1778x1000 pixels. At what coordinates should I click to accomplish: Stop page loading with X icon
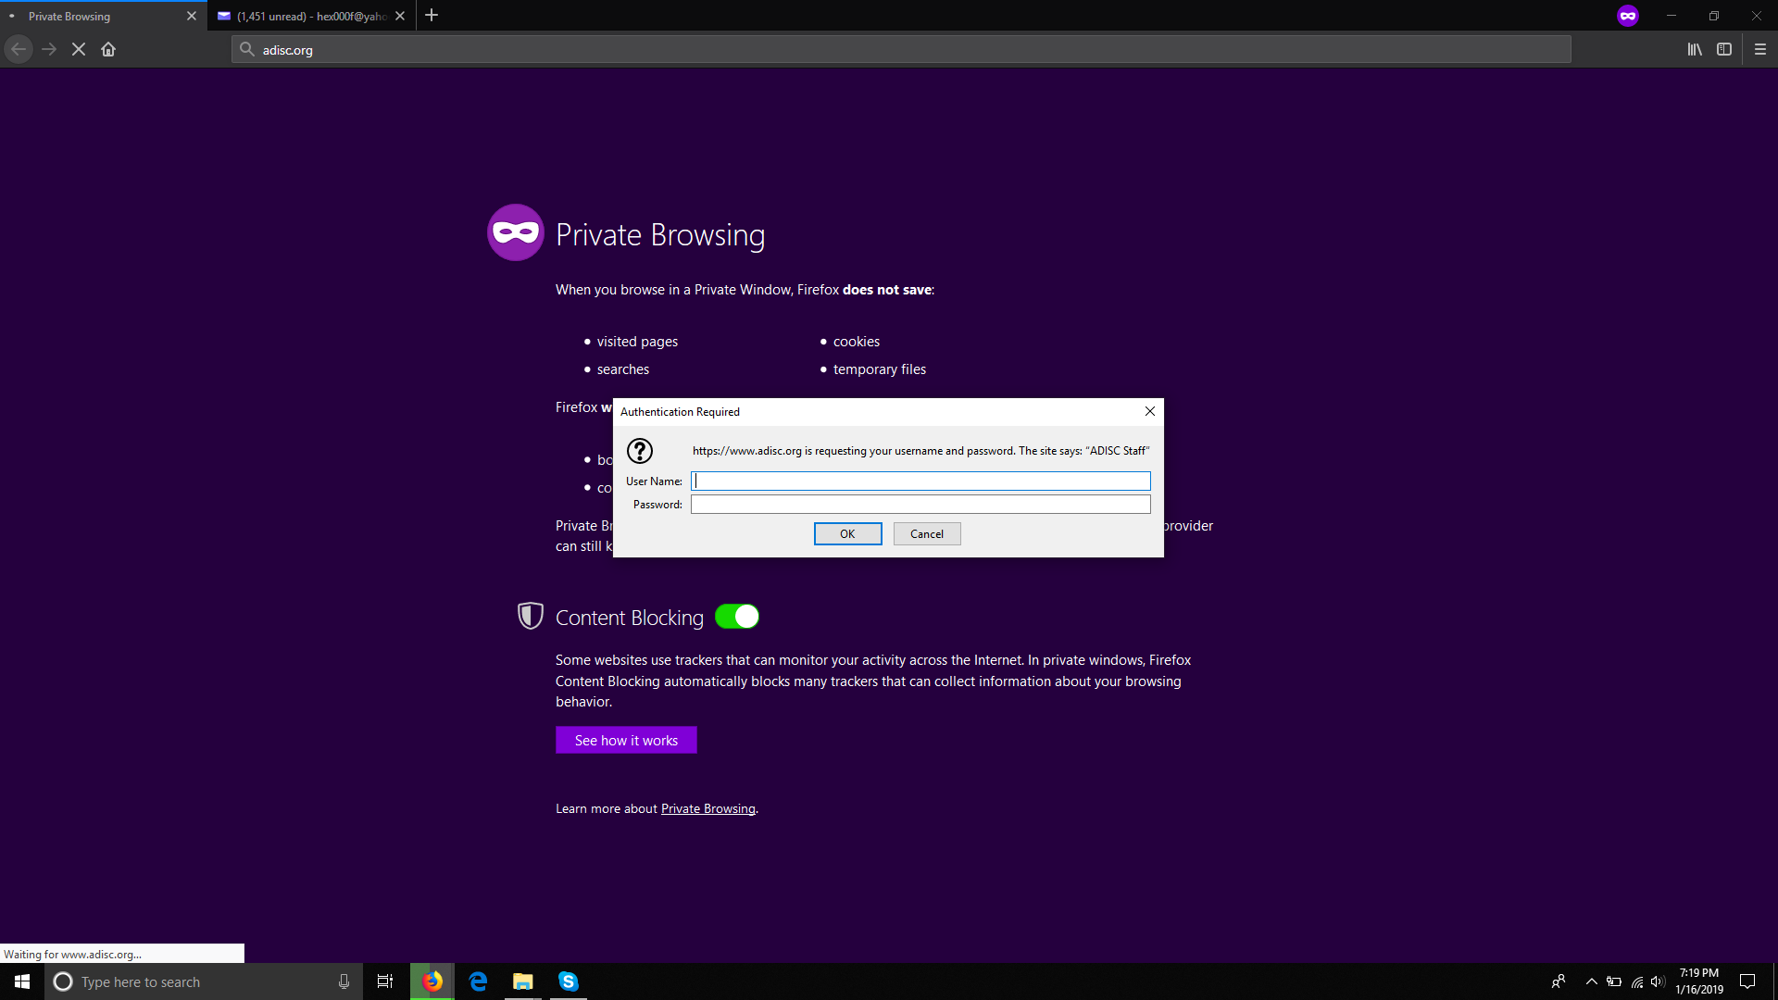(79, 50)
